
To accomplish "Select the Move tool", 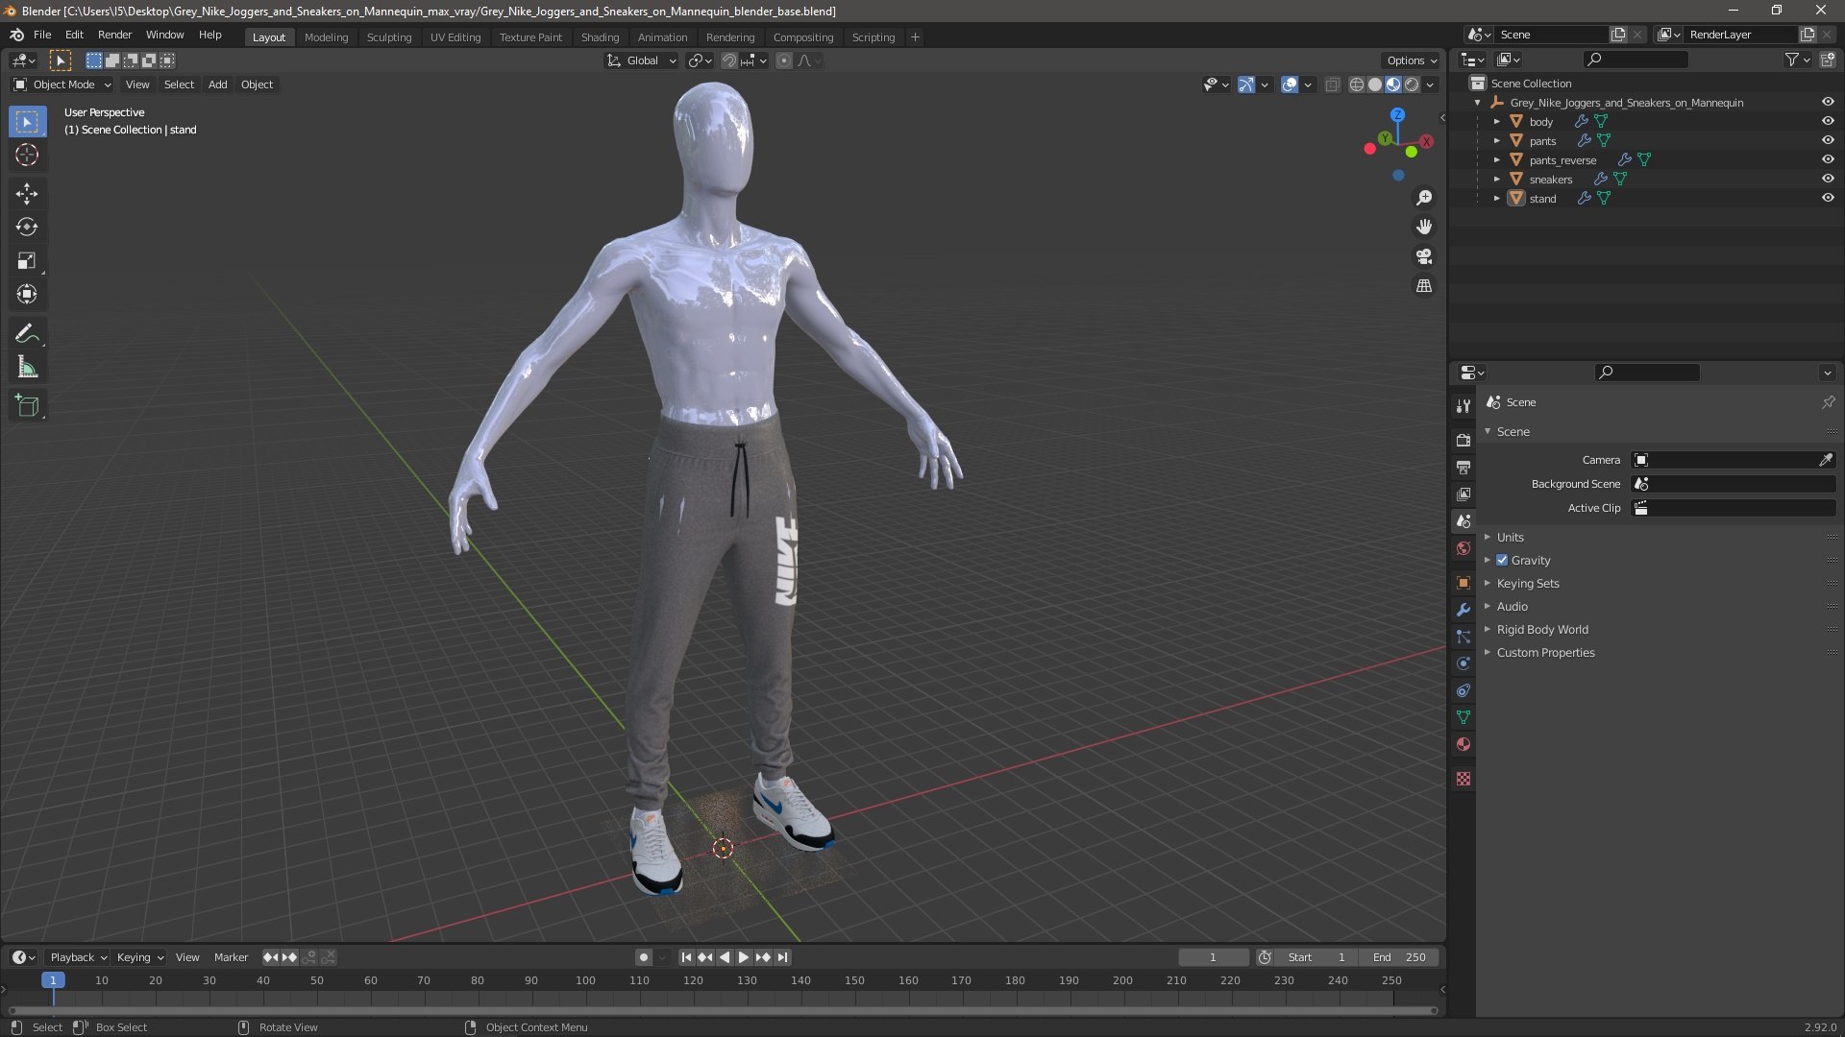I will [x=27, y=194].
